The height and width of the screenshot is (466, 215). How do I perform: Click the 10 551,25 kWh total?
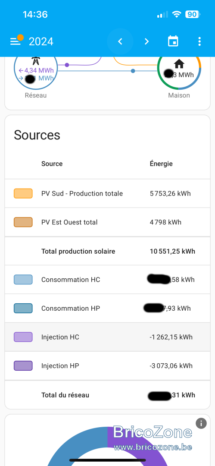tap(172, 252)
